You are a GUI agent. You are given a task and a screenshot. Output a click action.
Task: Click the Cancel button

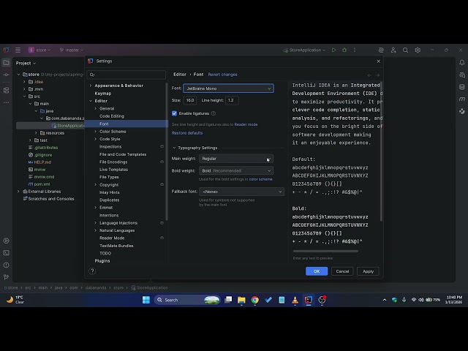[342, 271]
